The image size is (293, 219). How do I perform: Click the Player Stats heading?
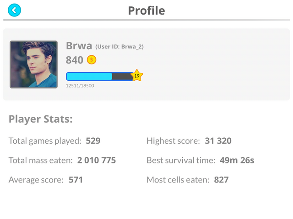coord(41,119)
